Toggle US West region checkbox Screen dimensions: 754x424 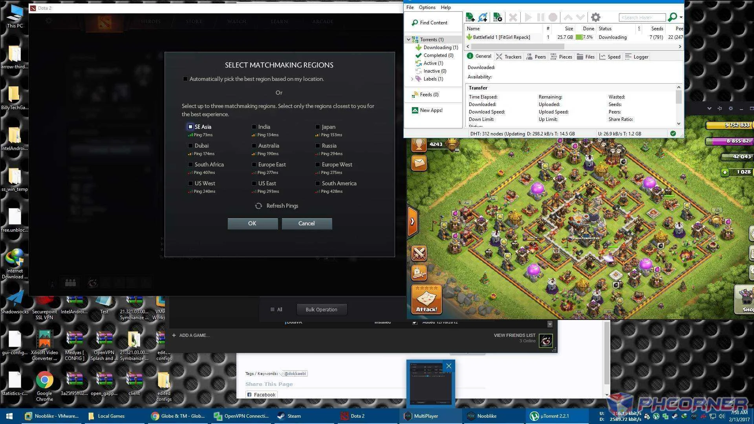190,183
